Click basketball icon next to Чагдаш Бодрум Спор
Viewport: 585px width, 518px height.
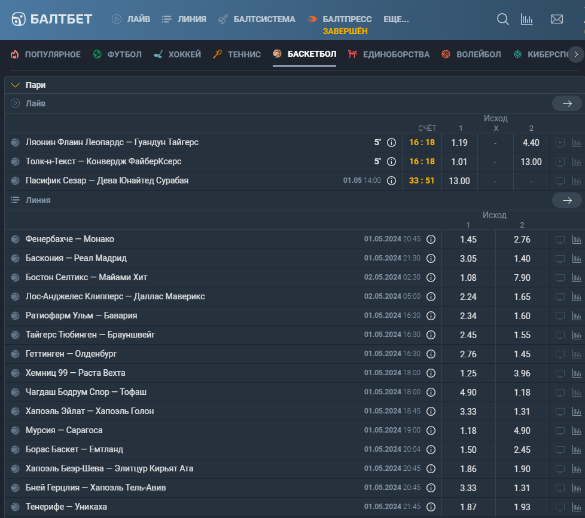tap(16, 392)
